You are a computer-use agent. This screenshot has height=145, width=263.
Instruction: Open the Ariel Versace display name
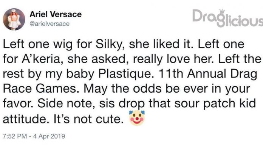(x=56, y=14)
